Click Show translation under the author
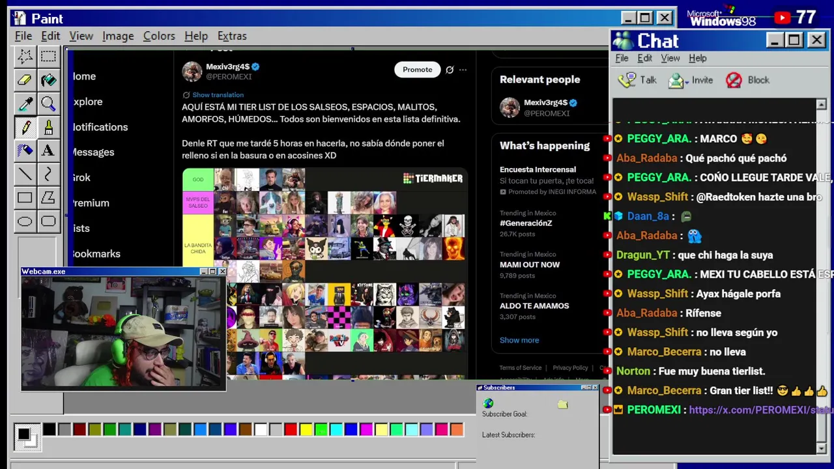 point(218,94)
